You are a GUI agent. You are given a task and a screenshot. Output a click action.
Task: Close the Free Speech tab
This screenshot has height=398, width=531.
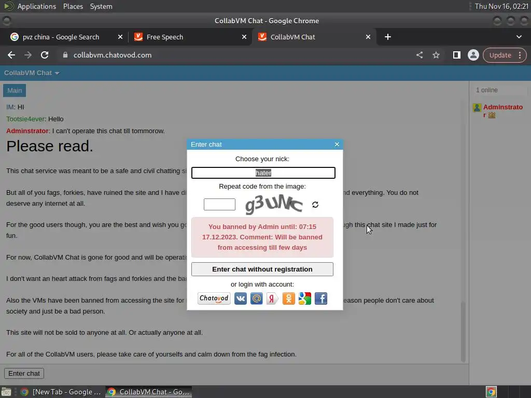coord(244,37)
